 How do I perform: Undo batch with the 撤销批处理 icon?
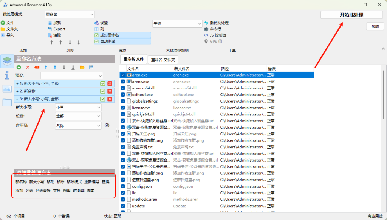tap(218, 23)
